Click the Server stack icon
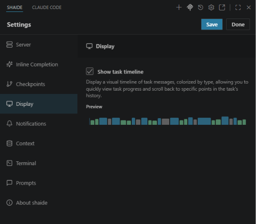 pyautogui.click(x=9, y=45)
